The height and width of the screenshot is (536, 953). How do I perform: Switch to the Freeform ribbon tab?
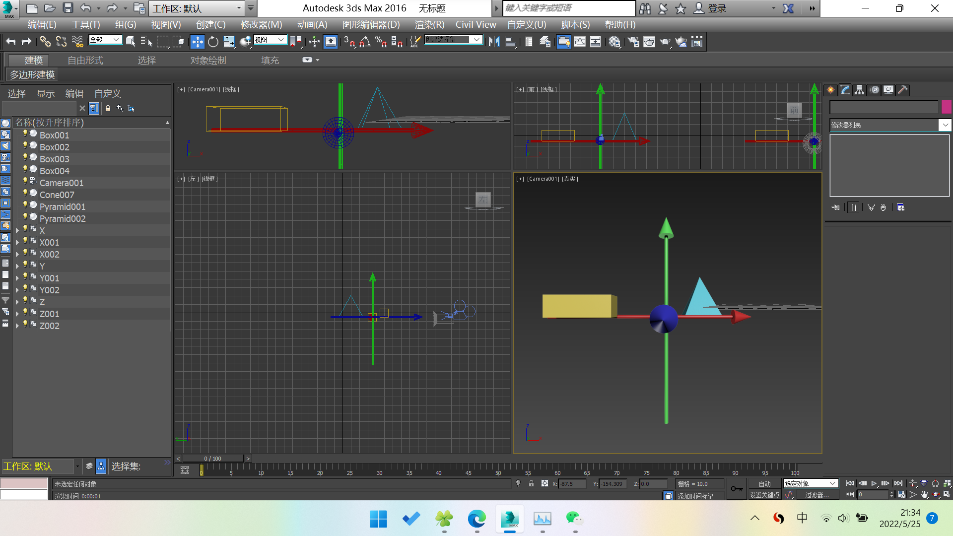(x=85, y=60)
